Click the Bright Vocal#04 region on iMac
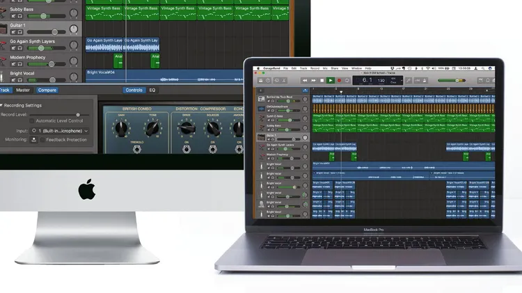 pos(164,76)
